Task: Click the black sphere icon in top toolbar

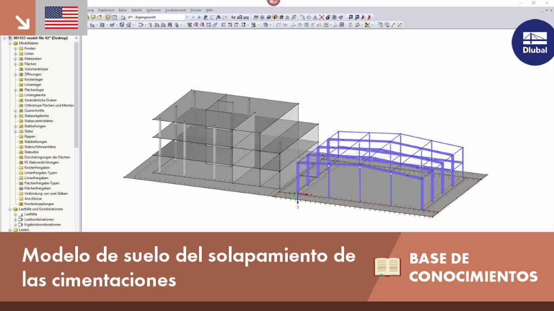Action: 328,17
